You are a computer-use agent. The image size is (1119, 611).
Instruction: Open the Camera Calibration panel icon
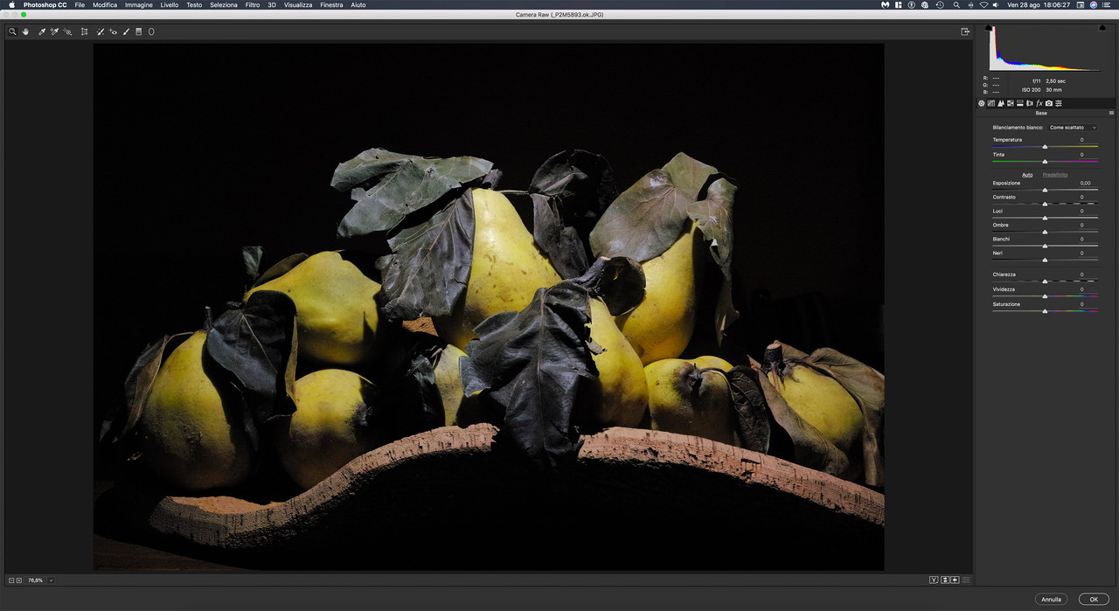coord(1049,103)
